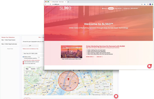Click the 800 phone number in header

coord(134,8)
